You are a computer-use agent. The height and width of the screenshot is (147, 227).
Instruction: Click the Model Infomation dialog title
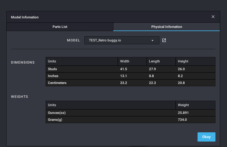(25, 17)
